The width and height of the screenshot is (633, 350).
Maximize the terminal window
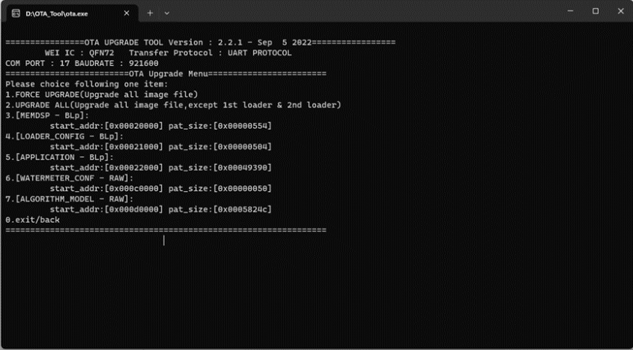point(596,11)
